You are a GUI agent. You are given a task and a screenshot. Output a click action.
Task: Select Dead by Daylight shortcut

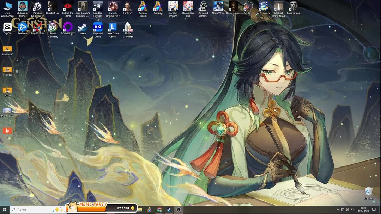click(x=98, y=9)
